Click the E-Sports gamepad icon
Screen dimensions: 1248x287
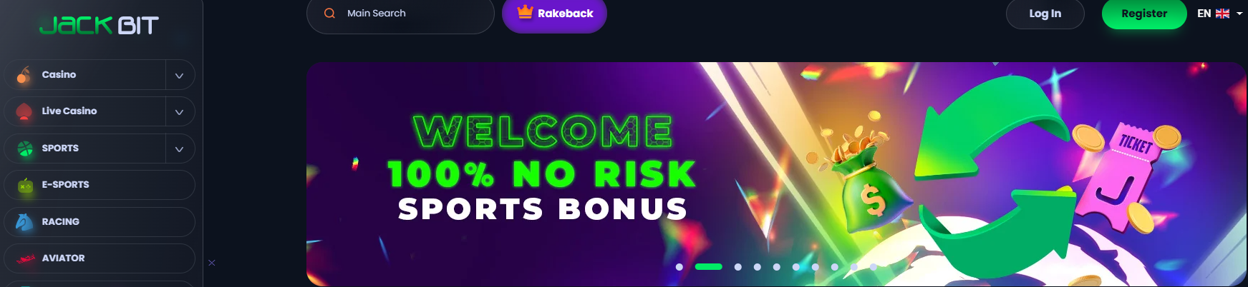(x=25, y=185)
